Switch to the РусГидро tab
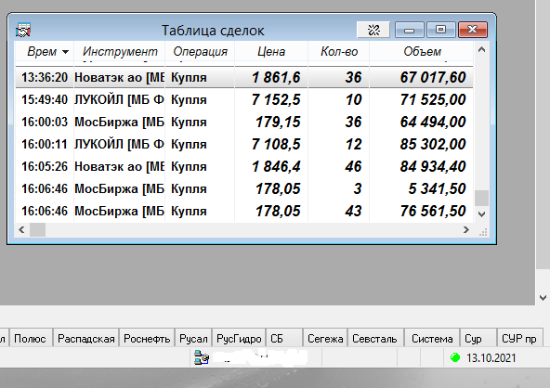The height and width of the screenshot is (388, 550). tap(239, 339)
